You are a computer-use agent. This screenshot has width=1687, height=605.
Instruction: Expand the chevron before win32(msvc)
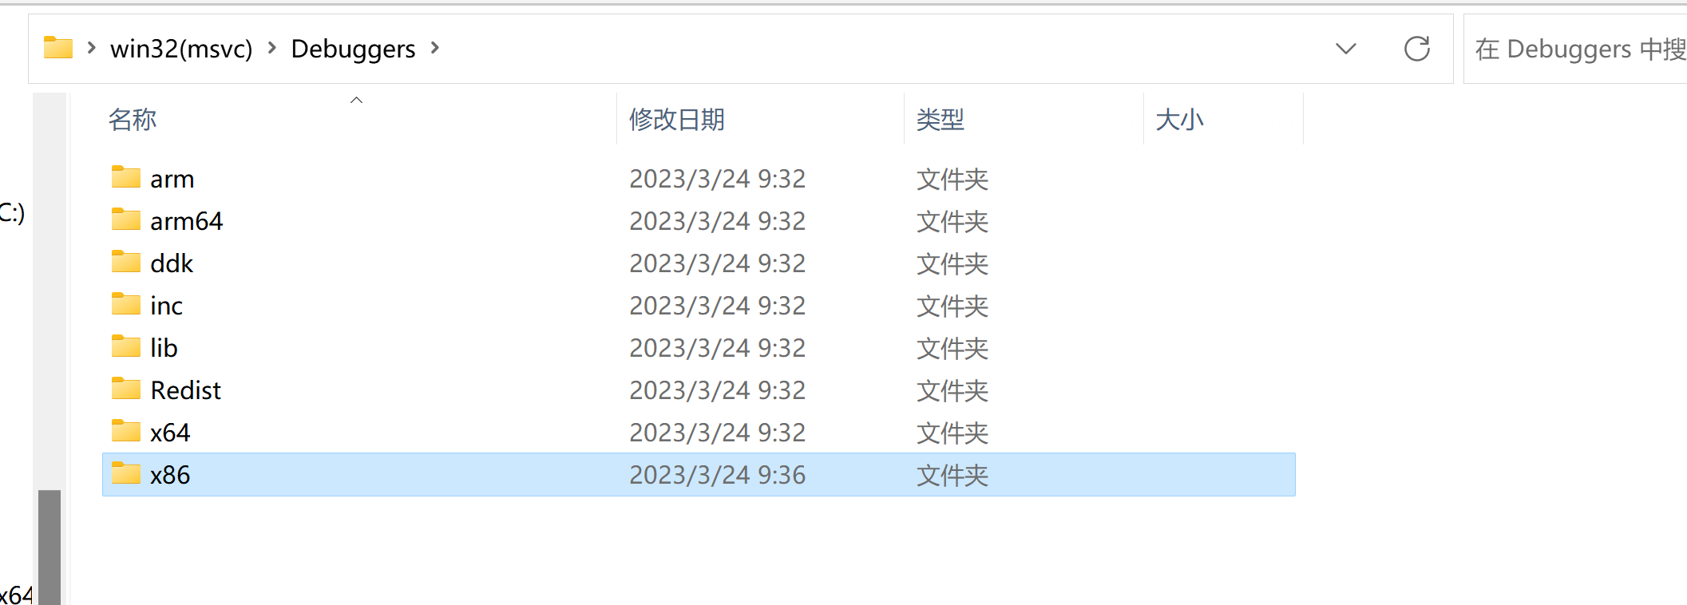(x=92, y=48)
